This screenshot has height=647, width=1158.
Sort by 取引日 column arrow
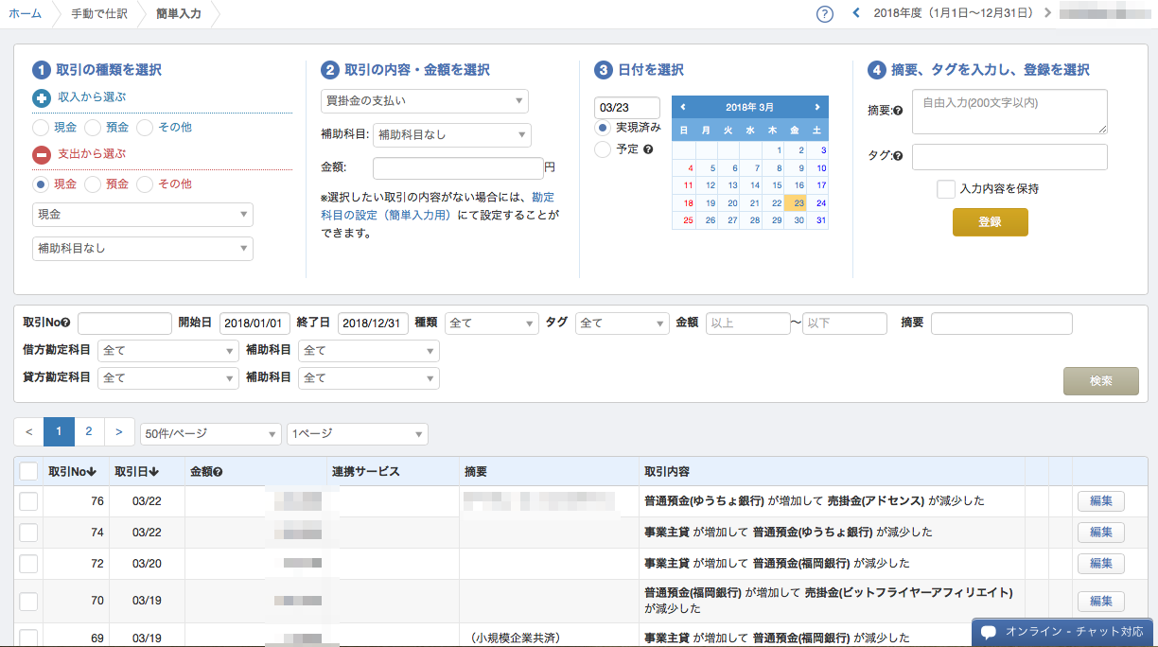tap(154, 472)
